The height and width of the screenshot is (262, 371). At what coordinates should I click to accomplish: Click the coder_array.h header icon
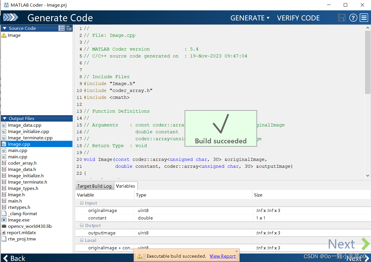(x=4, y=163)
